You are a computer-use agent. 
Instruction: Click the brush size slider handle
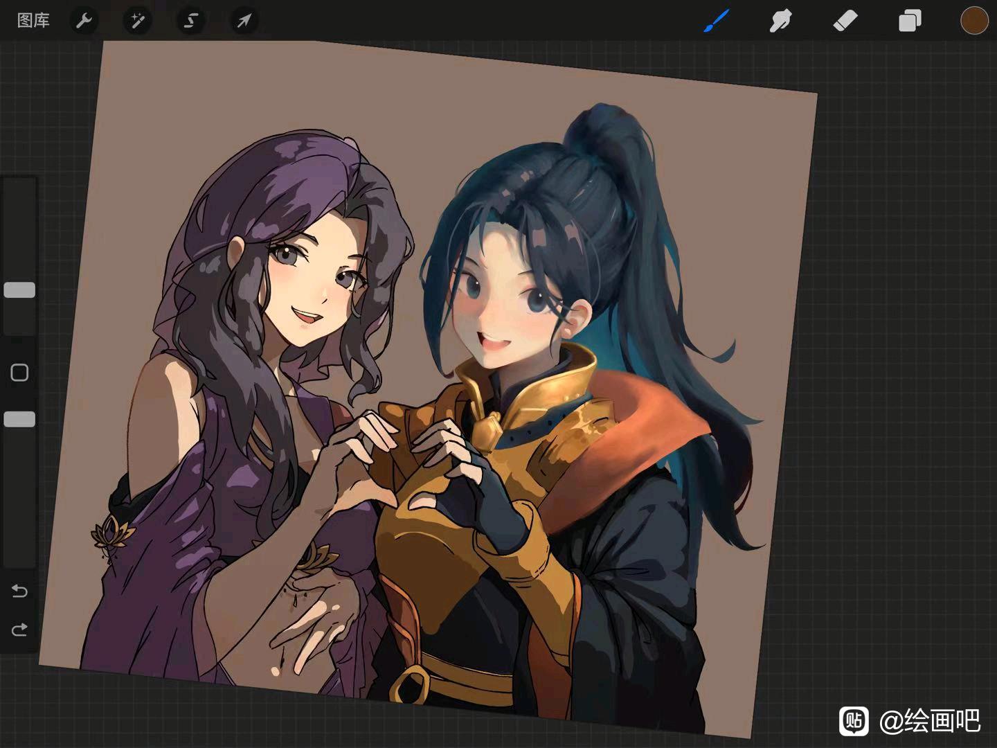pyautogui.click(x=19, y=290)
